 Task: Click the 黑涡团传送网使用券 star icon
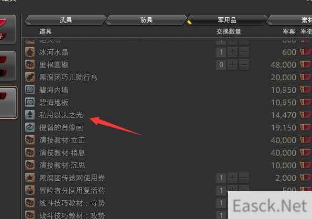pyautogui.click(x=30, y=178)
